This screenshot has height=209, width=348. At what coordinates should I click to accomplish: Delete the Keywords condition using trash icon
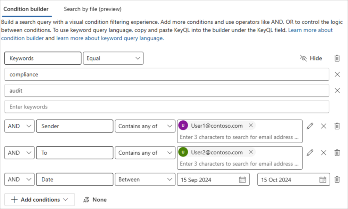(337, 58)
